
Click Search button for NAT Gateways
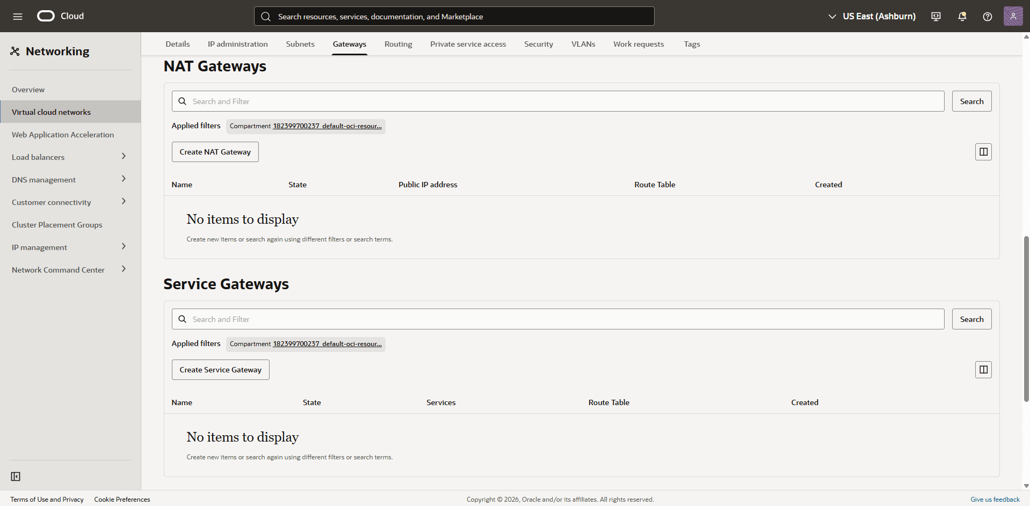pos(971,101)
